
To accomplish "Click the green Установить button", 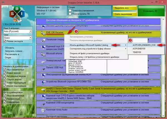I will pos(151,11).
